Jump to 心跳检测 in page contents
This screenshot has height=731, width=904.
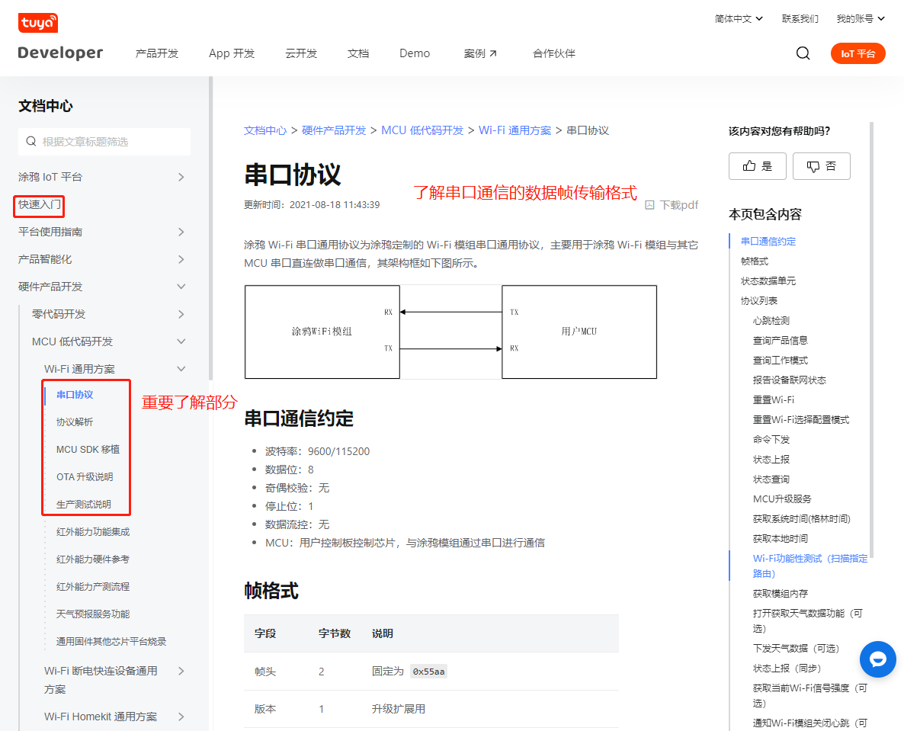771,321
